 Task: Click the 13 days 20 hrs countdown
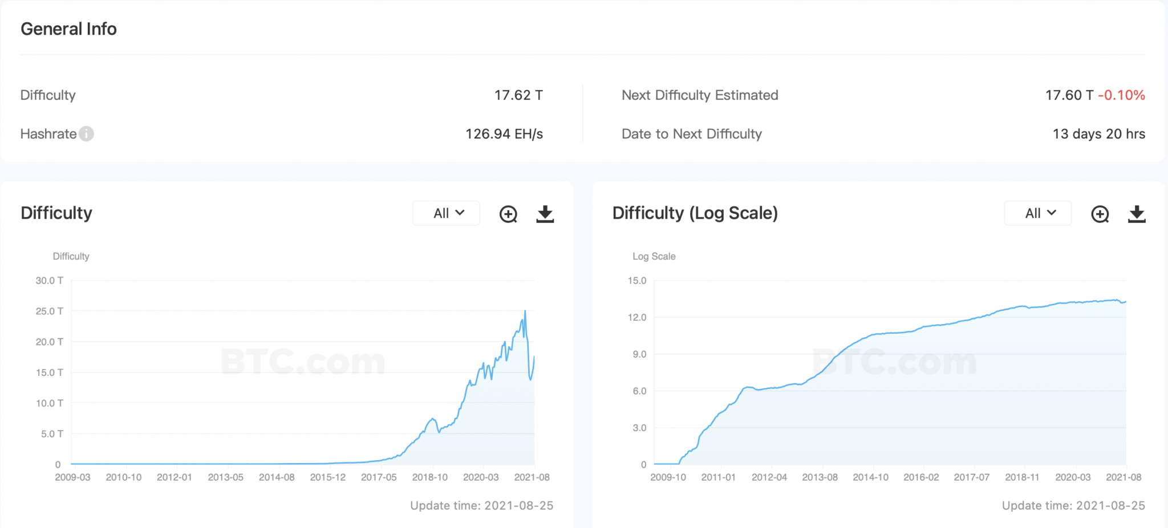1098,134
